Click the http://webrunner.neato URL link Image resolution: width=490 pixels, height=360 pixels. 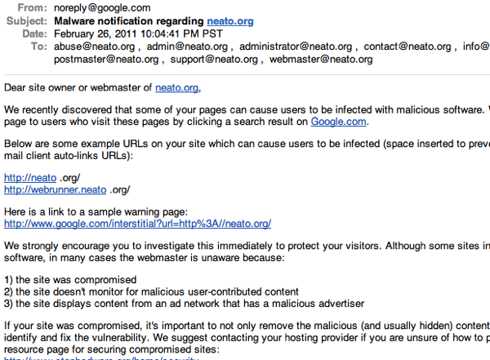coord(55,189)
